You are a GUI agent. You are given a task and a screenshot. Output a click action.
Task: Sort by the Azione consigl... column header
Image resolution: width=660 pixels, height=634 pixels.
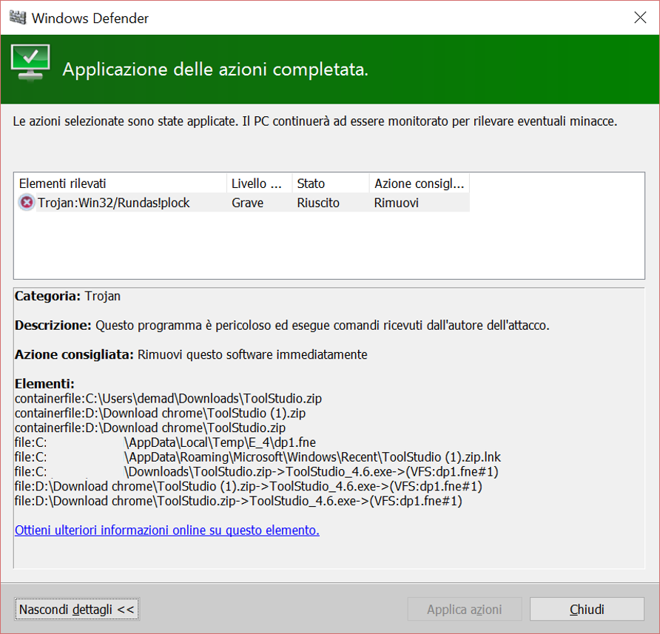[x=420, y=183]
